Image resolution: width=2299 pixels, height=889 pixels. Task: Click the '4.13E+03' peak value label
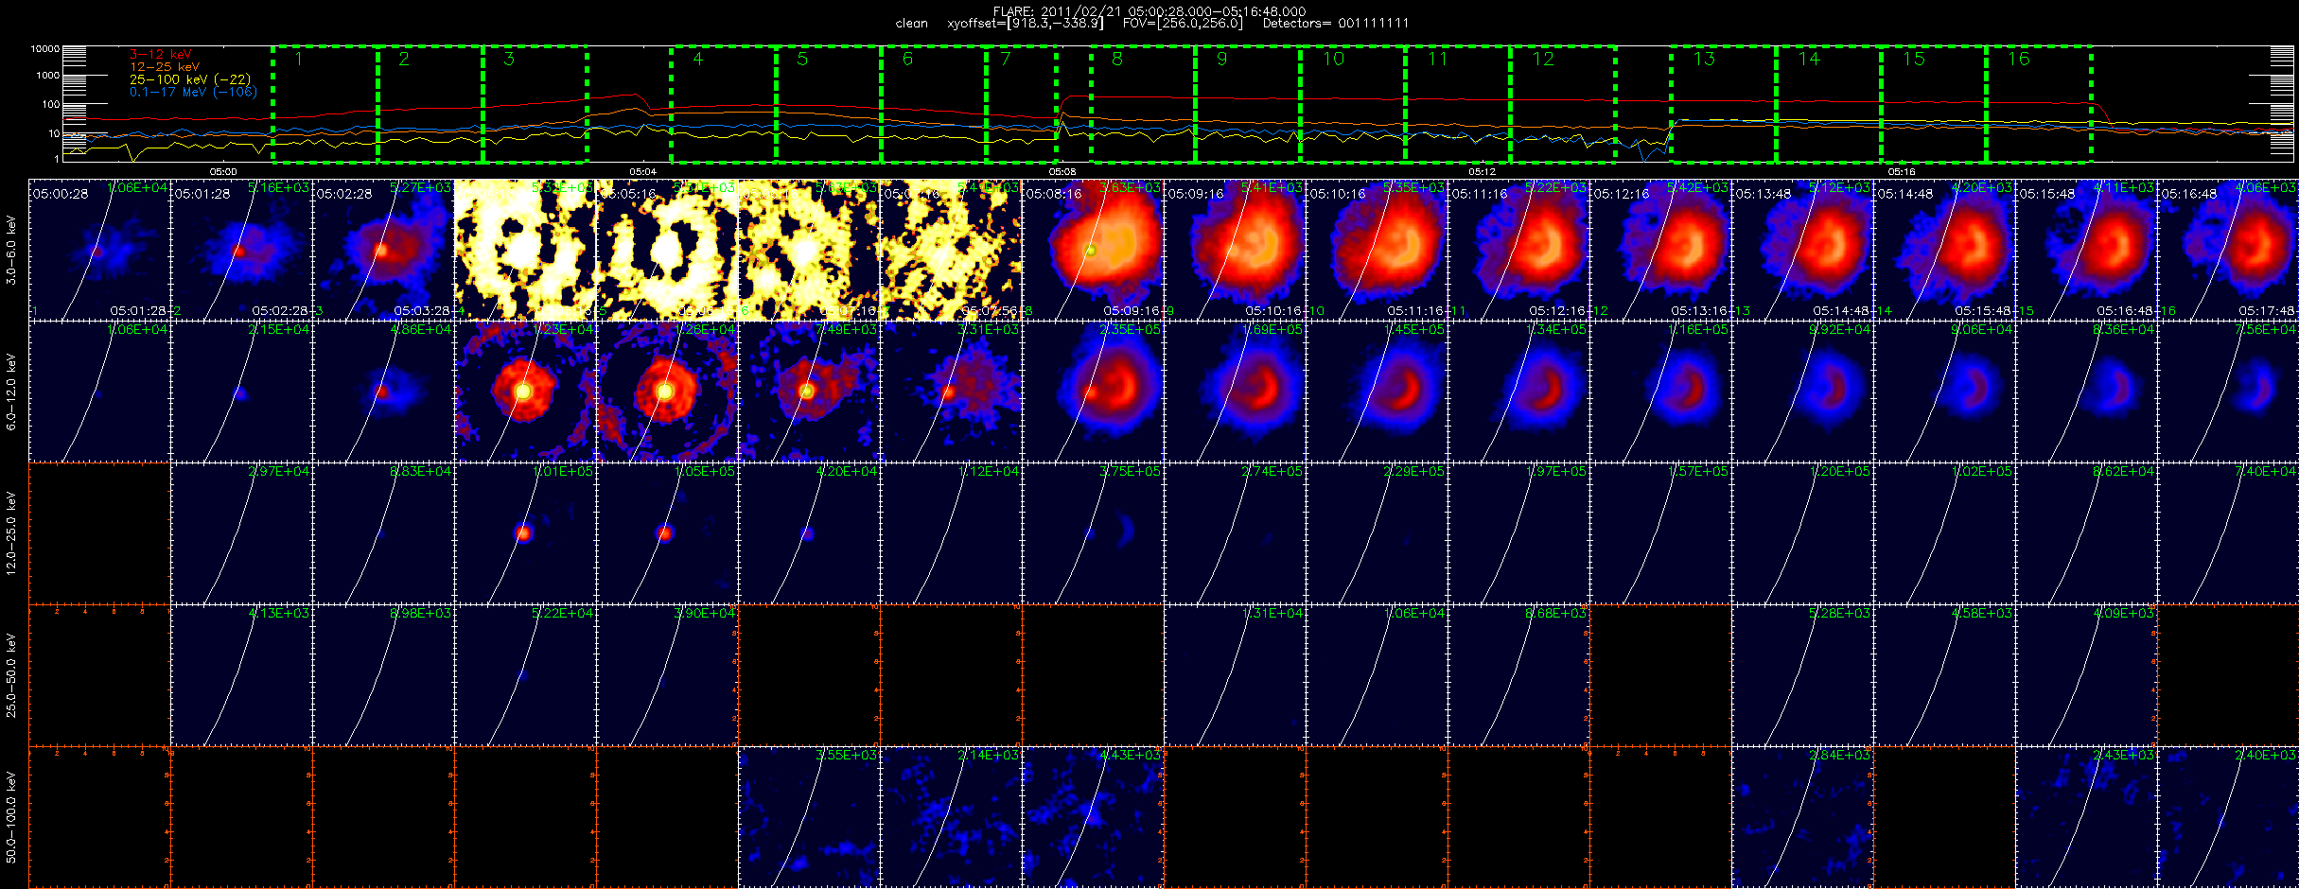[279, 614]
